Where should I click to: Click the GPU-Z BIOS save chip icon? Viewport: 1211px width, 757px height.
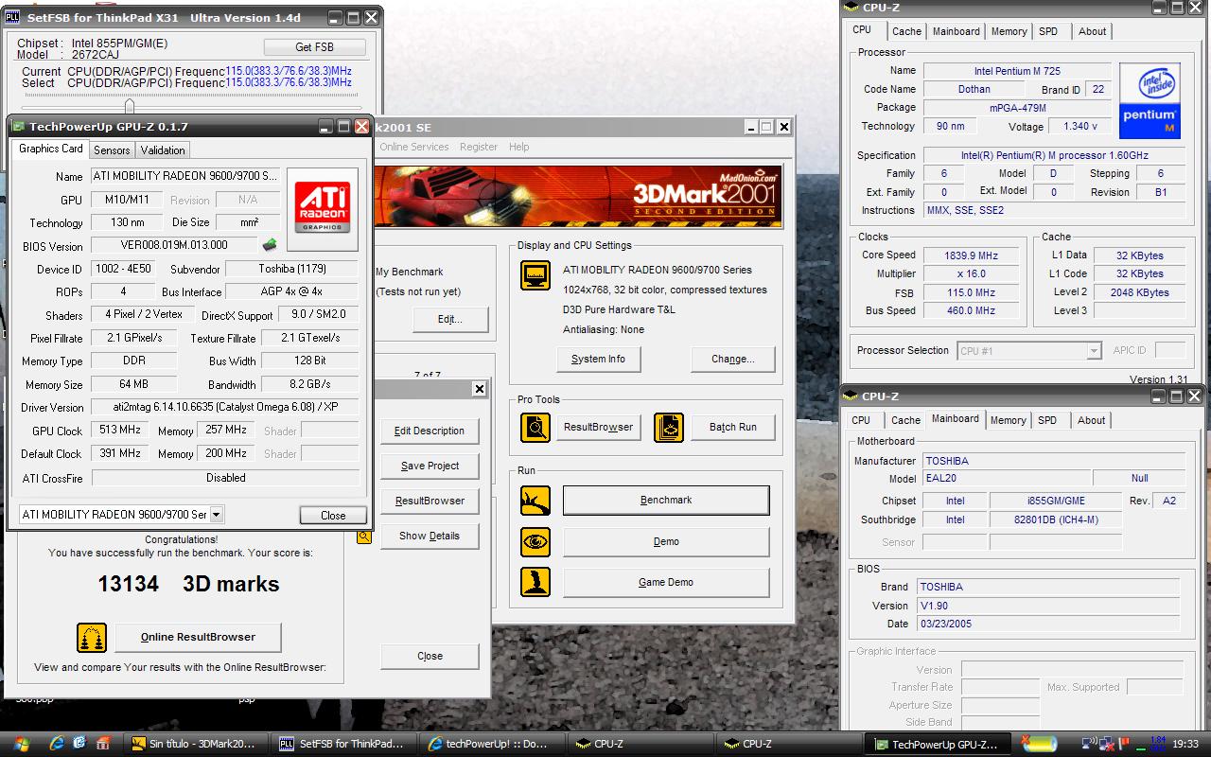[271, 245]
